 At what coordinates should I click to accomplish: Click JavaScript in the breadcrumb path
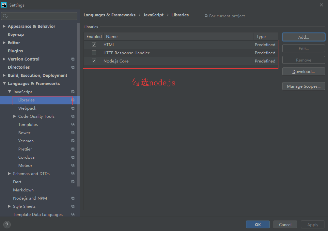[153, 15]
